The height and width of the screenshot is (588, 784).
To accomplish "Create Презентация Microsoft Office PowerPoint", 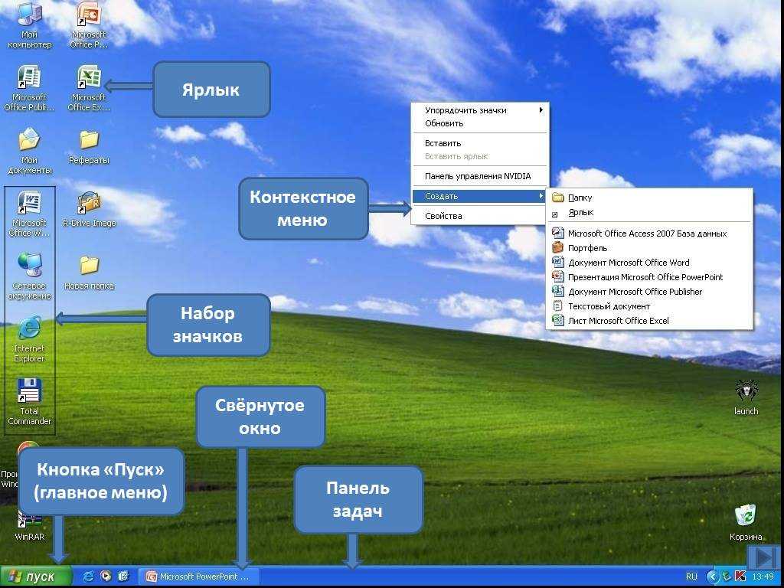I will click(649, 277).
